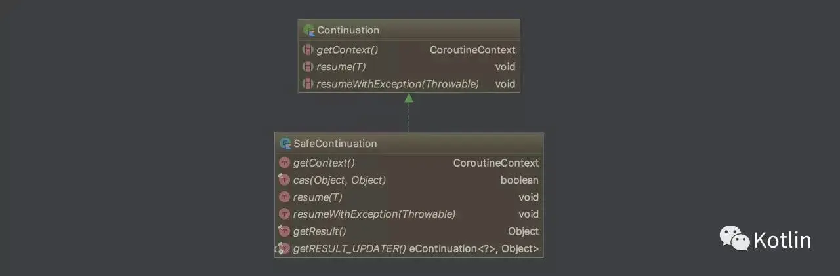Click the icon beside getRESULT_UPDATER()

[283, 248]
